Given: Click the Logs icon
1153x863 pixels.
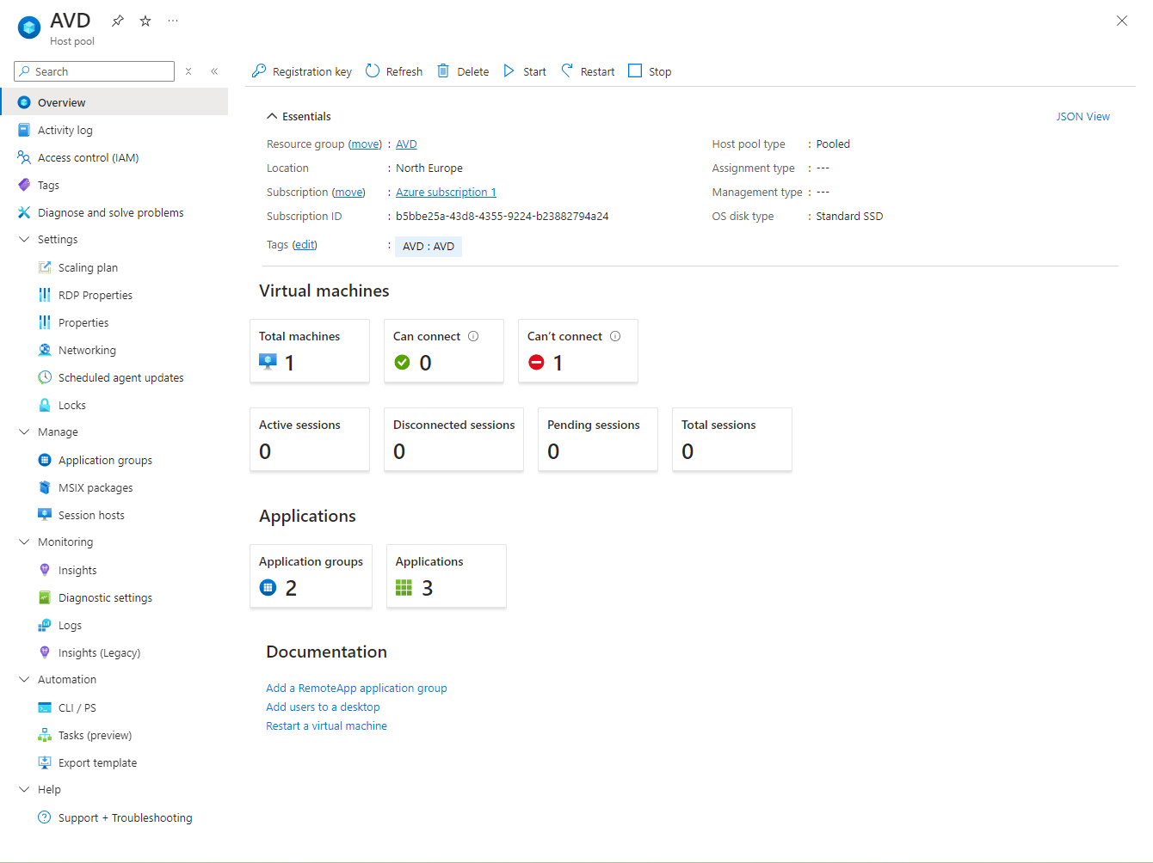Looking at the screenshot, I should pos(45,625).
